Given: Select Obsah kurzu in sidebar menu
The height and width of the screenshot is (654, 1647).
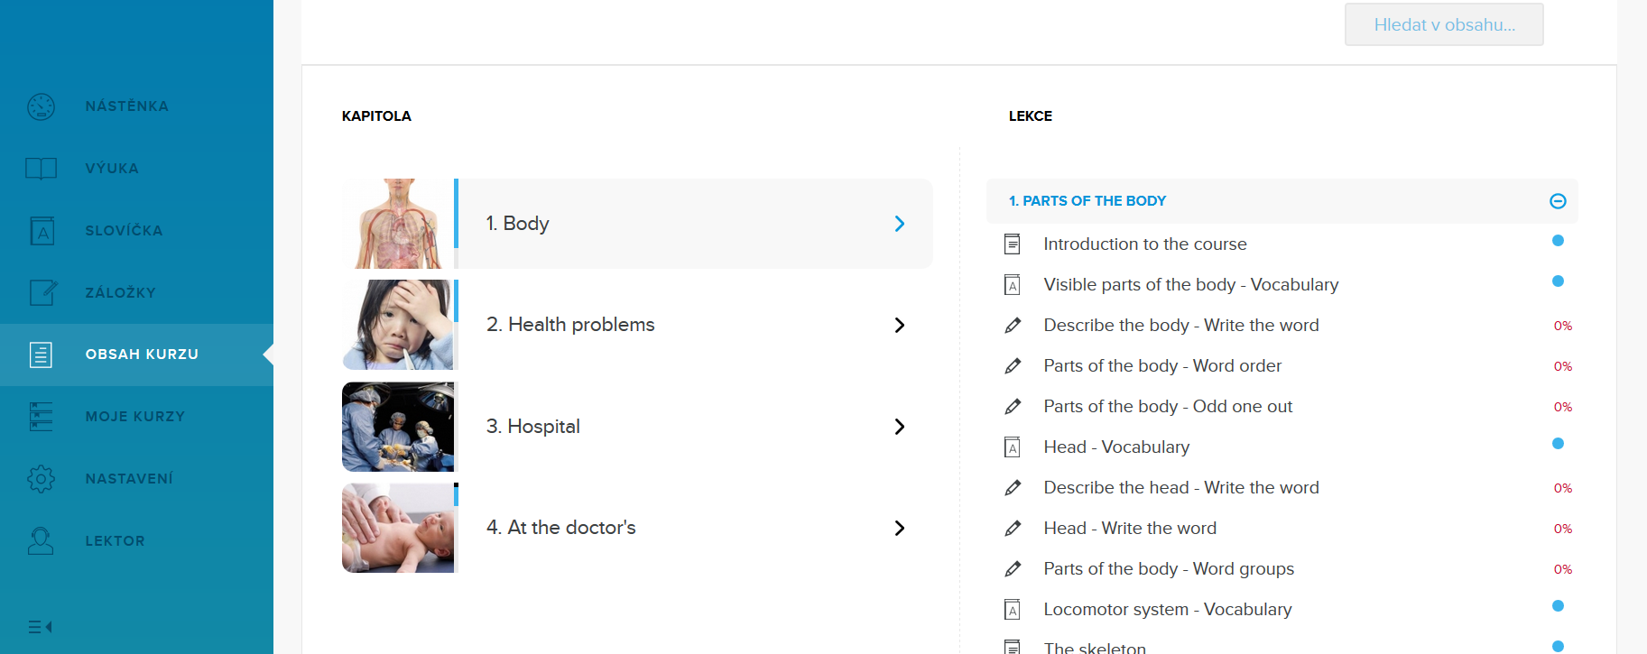Looking at the screenshot, I should click(142, 355).
